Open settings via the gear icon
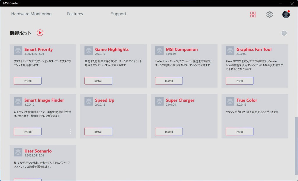 [269, 14]
